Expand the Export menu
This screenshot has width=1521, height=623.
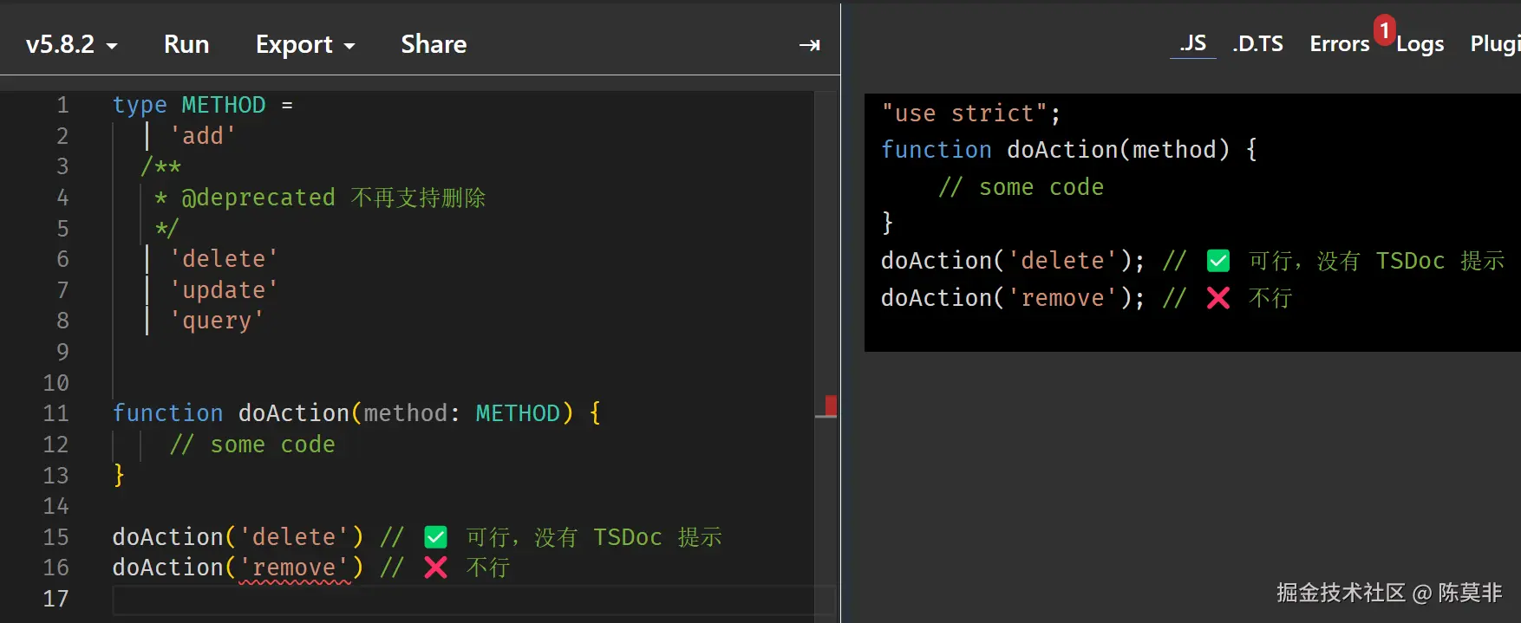coord(305,44)
